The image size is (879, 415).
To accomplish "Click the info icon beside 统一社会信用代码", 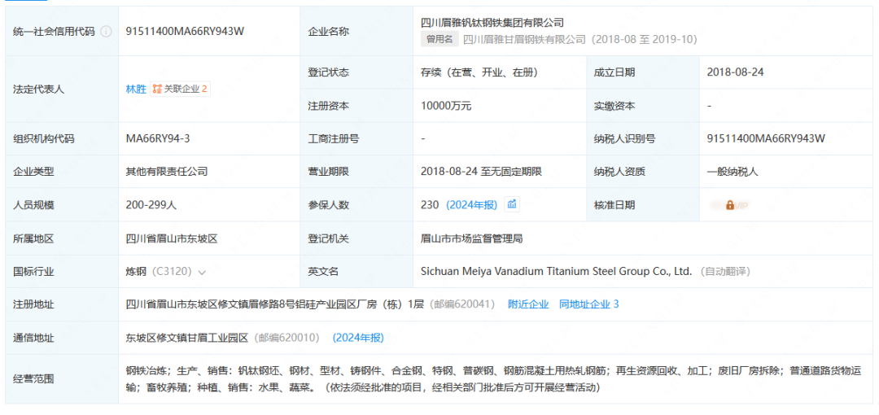I will pyautogui.click(x=106, y=32).
